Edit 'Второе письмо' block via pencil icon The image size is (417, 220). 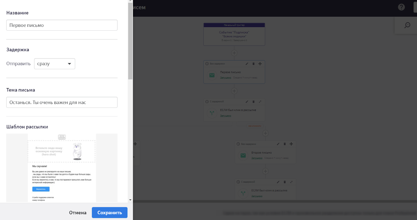point(278,144)
